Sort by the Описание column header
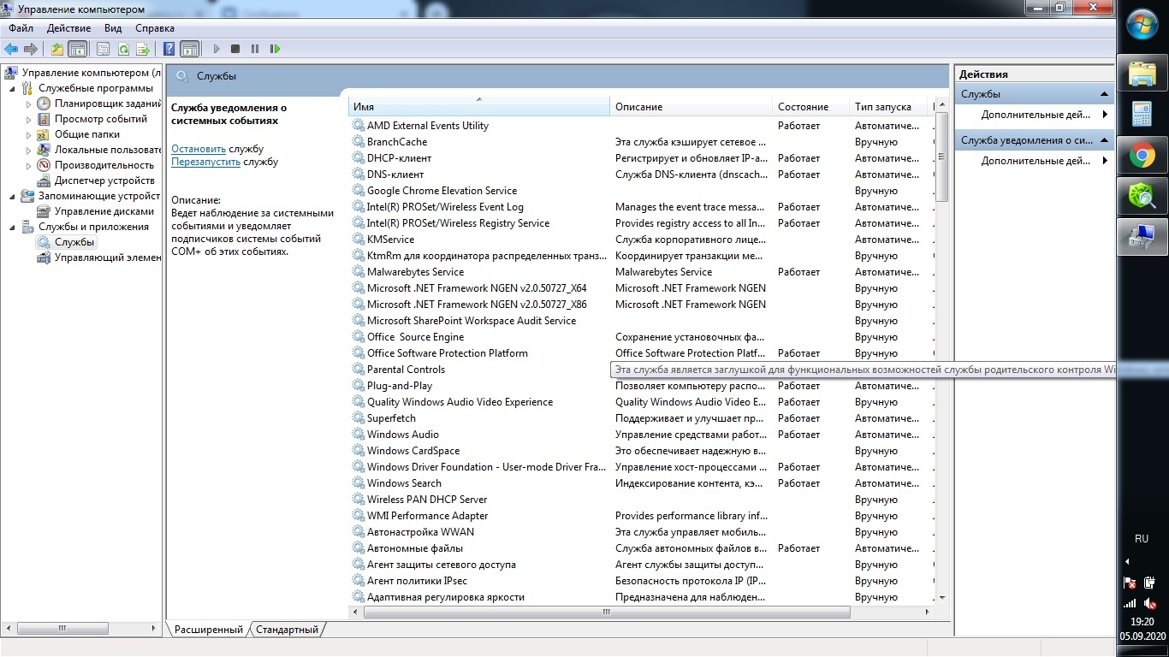This screenshot has height=657, width=1169. (691, 107)
